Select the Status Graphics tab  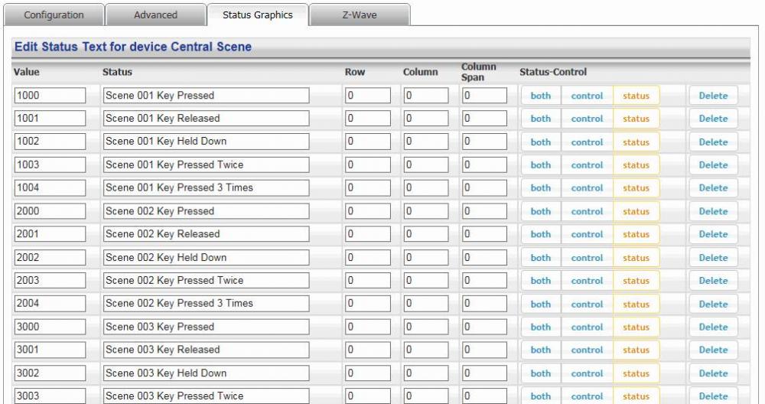point(257,15)
